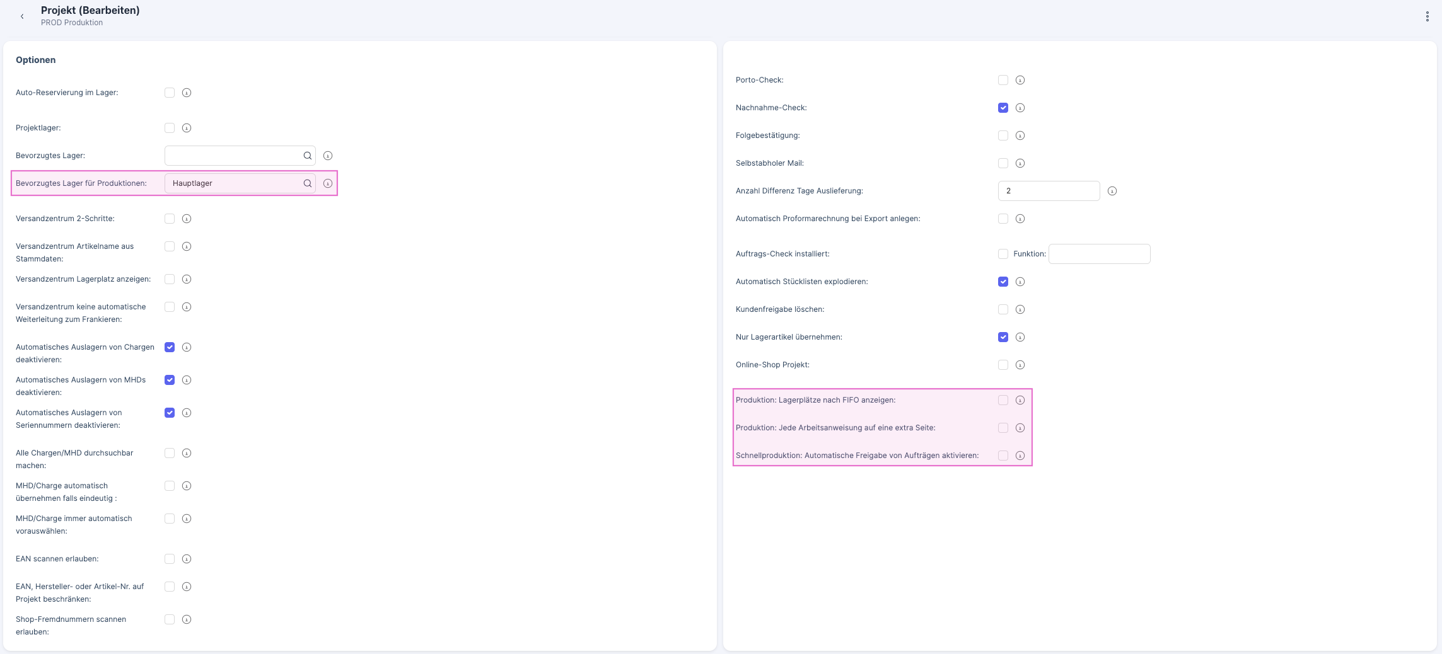
Task: Open lookup for Hauptlager production warehouse field
Action: [308, 183]
